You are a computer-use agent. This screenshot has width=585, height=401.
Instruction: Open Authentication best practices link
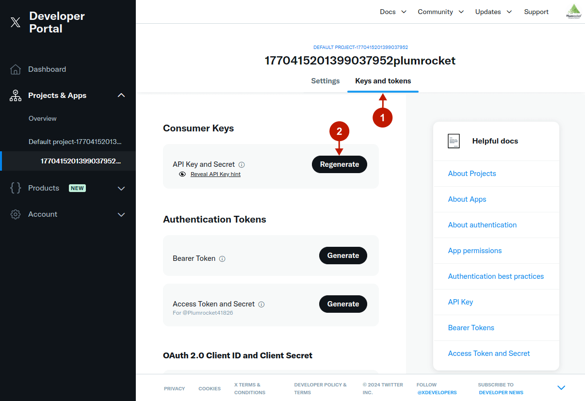click(496, 276)
